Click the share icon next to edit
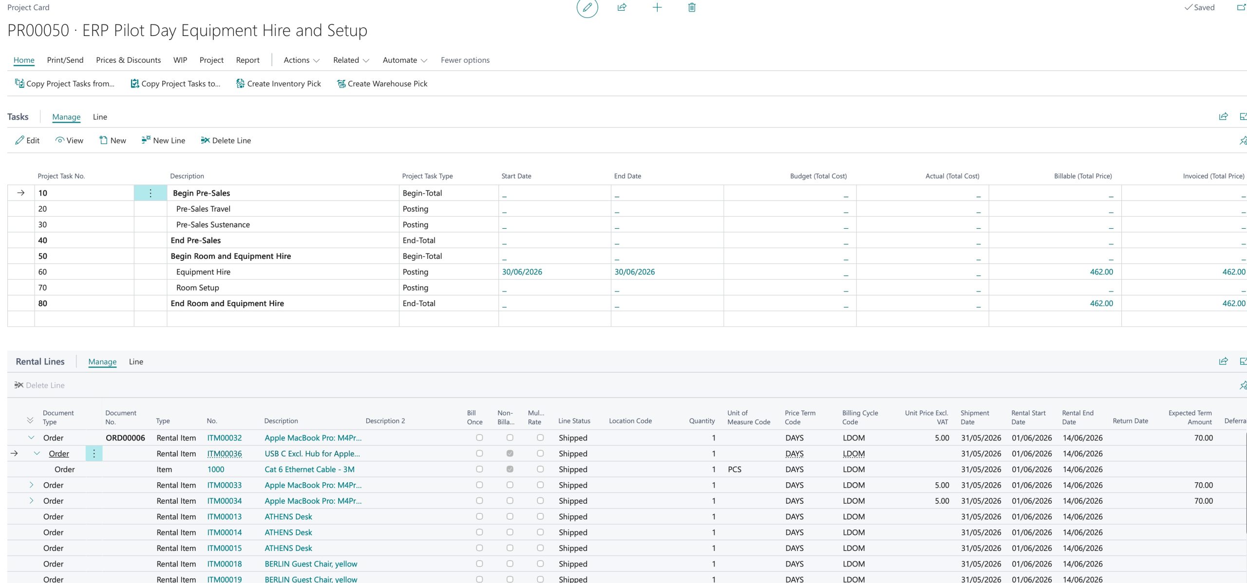 pyautogui.click(x=622, y=7)
